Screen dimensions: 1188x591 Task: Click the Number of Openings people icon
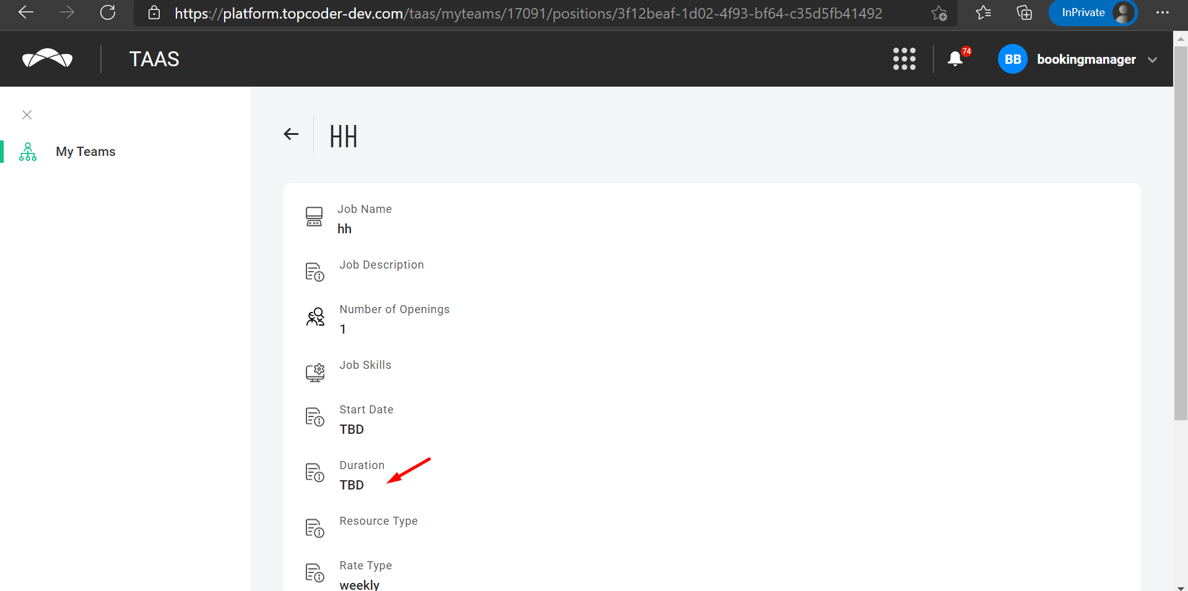coord(316,317)
